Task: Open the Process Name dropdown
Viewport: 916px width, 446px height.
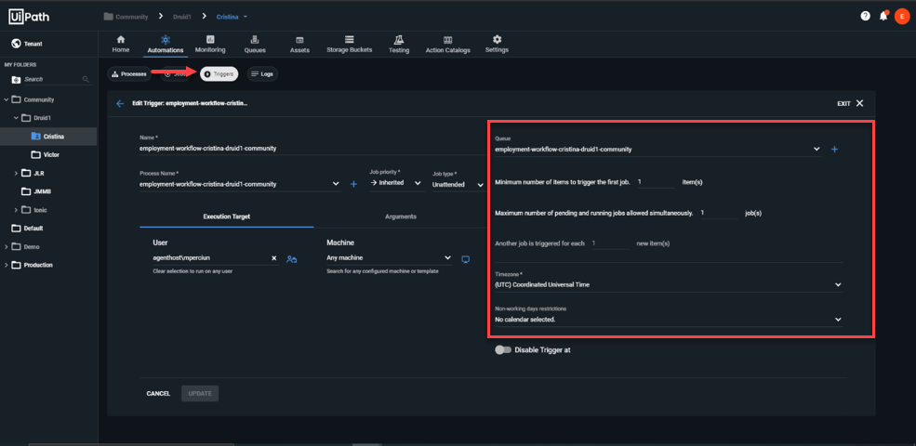Action: [x=240, y=184]
